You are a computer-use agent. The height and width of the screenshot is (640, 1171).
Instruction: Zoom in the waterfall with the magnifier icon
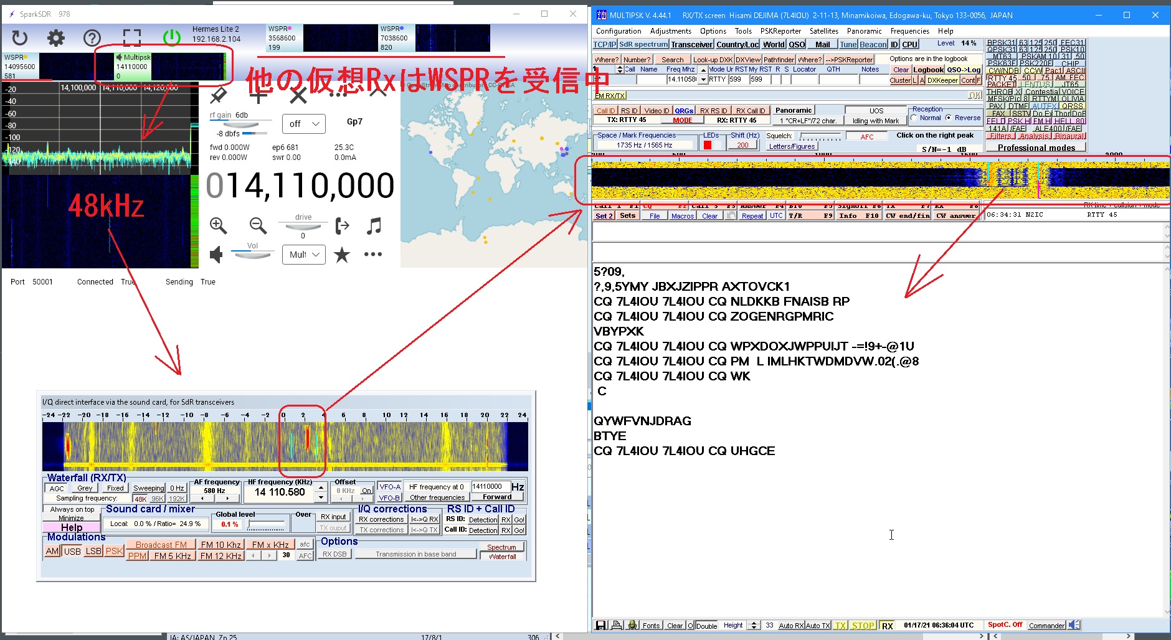tap(218, 225)
